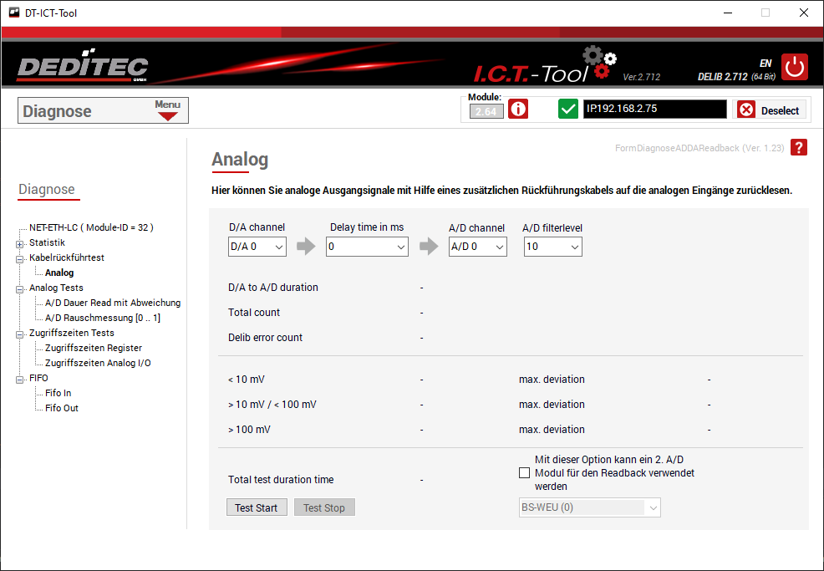Switch language using EN label

pos(765,64)
